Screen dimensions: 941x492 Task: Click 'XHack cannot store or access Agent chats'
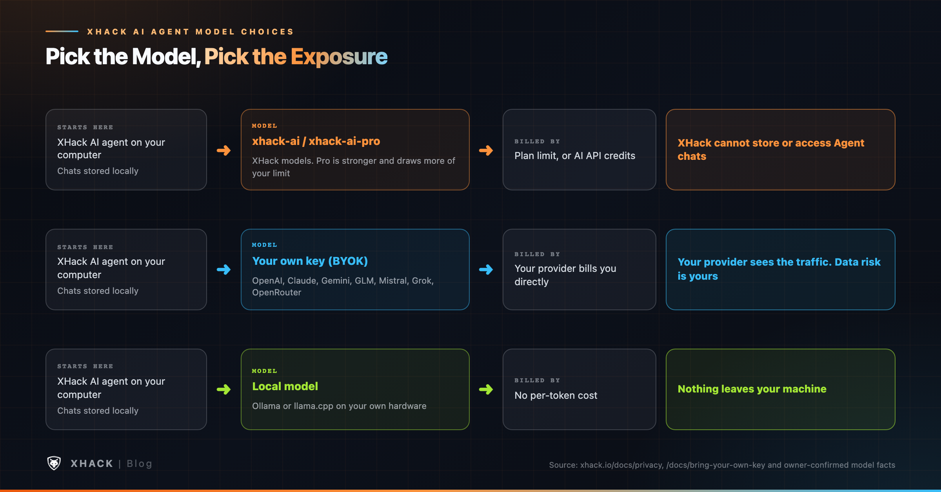(x=771, y=149)
